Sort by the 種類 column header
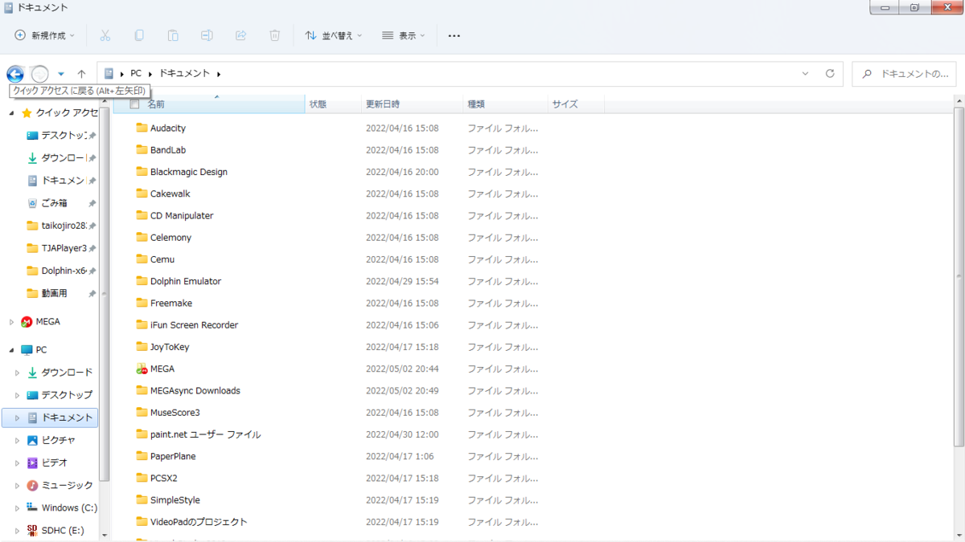This screenshot has width=965, height=542. click(x=505, y=104)
